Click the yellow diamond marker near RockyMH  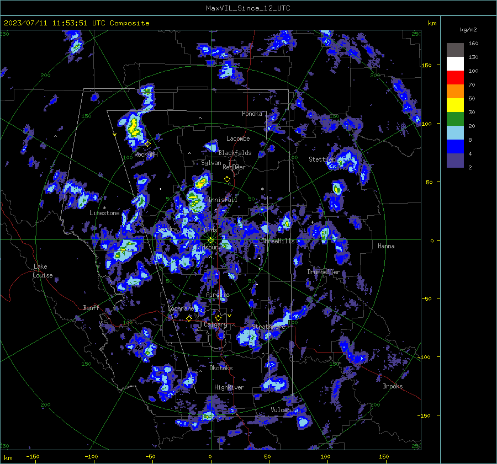click(x=147, y=144)
